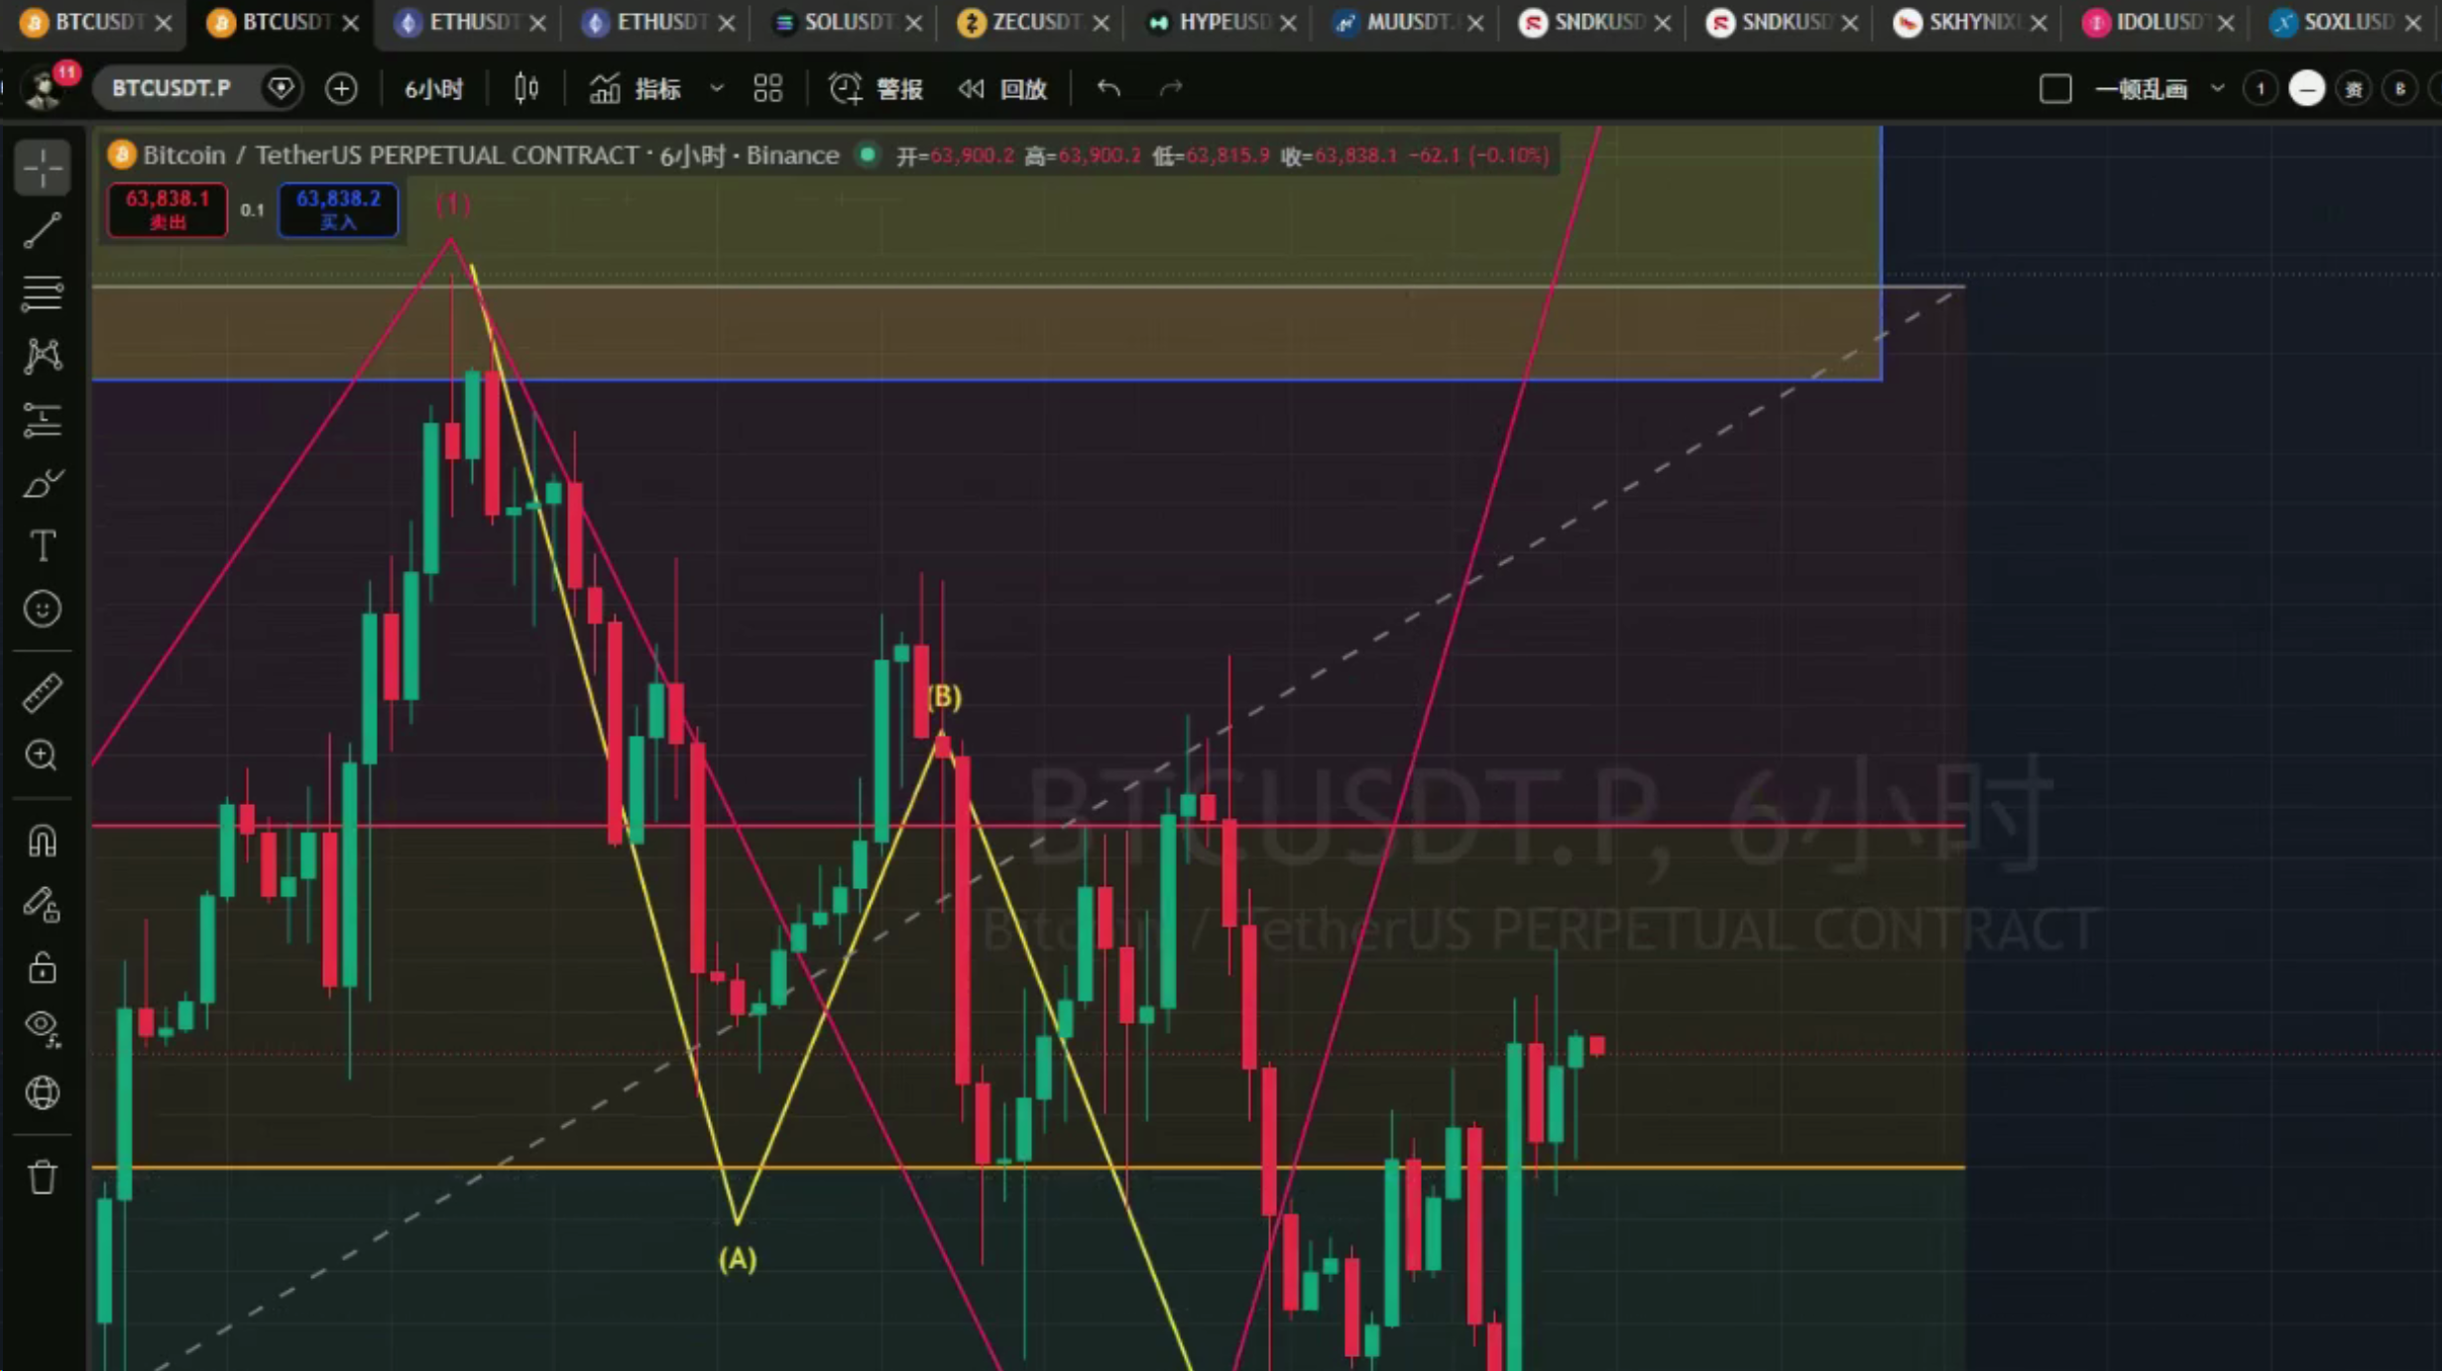The width and height of the screenshot is (2442, 1371).
Task: Expand the layout management dropdown chevron
Action: click(2218, 88)
